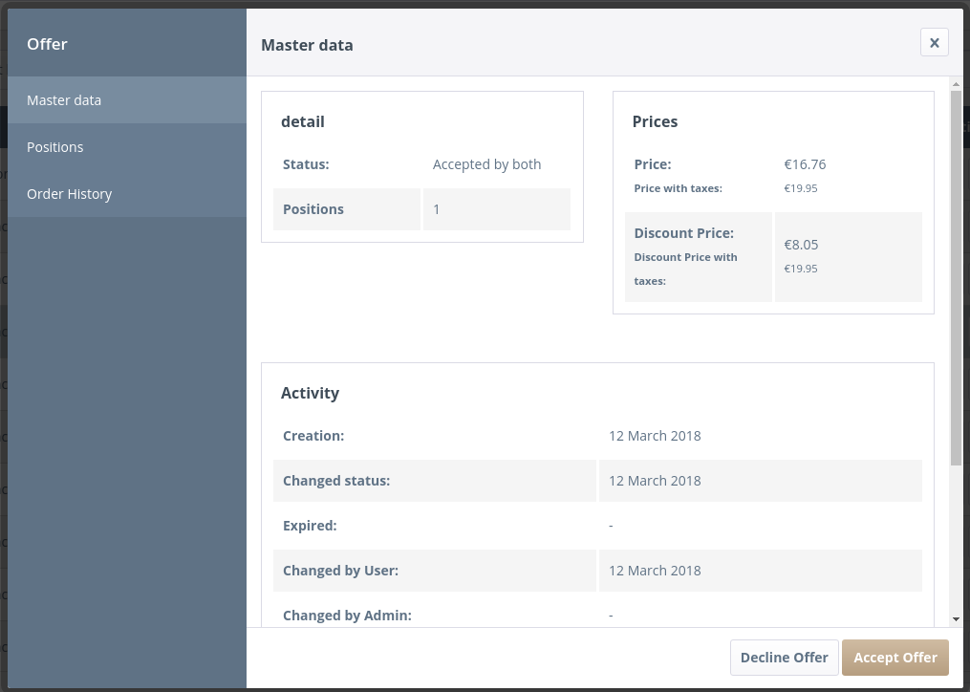Click the Offer sidebar heading
This screenshot has width=970, height=692.
point(47,44)
